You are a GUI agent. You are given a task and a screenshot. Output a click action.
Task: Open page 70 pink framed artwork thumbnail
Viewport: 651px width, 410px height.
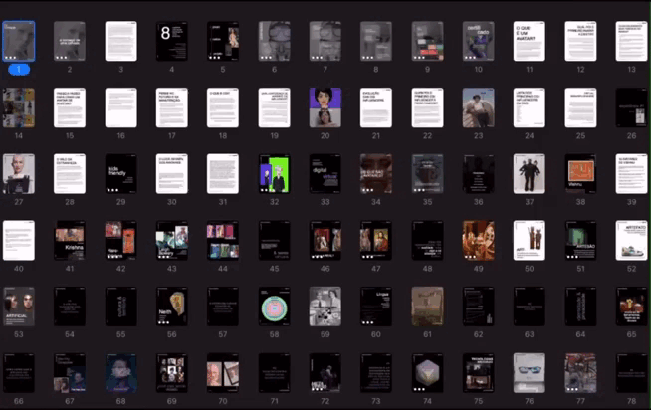pos(223,373)
